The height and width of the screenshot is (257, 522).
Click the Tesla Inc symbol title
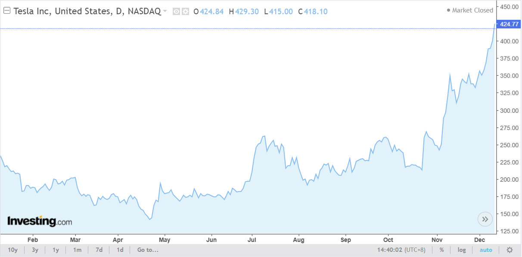point(87,11)
